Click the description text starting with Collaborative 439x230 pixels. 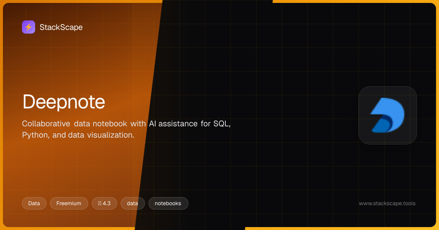126,129
